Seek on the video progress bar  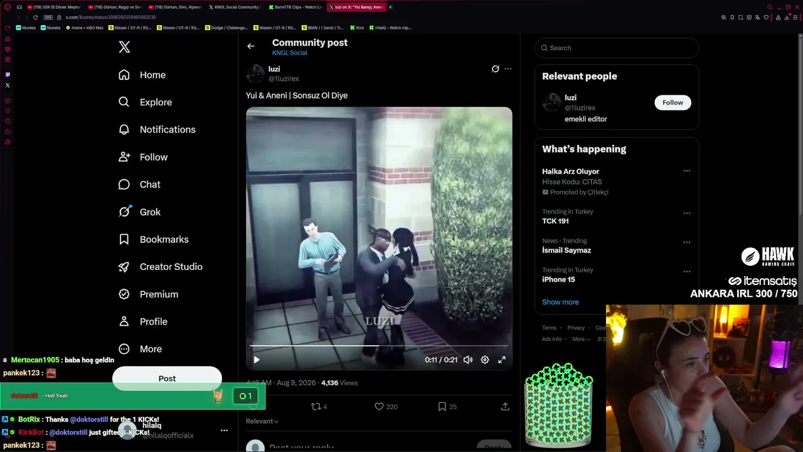click(x=379, y=346)
